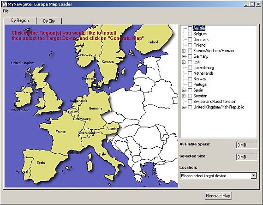Click the Available Space value field
The width and height of the screenshot is (263, 205).
246,145
